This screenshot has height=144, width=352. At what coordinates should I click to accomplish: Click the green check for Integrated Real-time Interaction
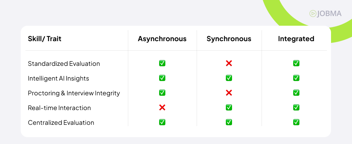(296, 108)
